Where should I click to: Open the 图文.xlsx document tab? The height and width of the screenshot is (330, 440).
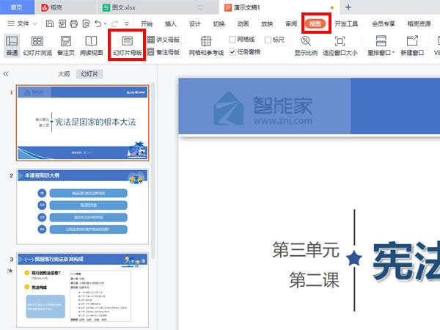coord(120,7)
